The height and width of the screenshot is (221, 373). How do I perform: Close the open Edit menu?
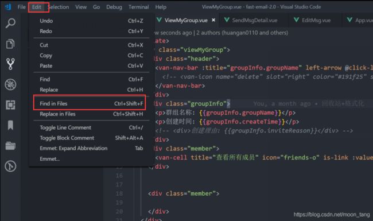pos(37,7)
